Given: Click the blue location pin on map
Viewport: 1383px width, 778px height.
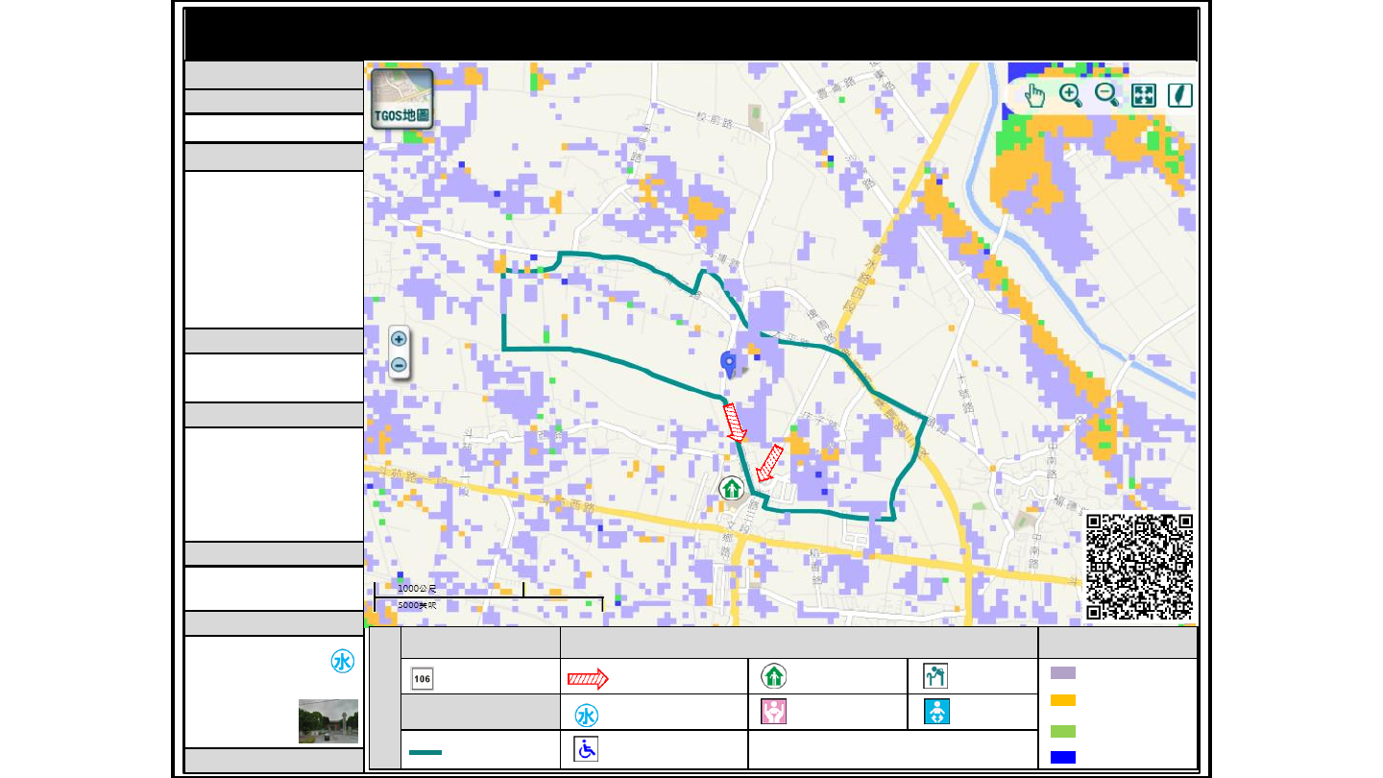Looking at the screenshot, I should [729, 364].
